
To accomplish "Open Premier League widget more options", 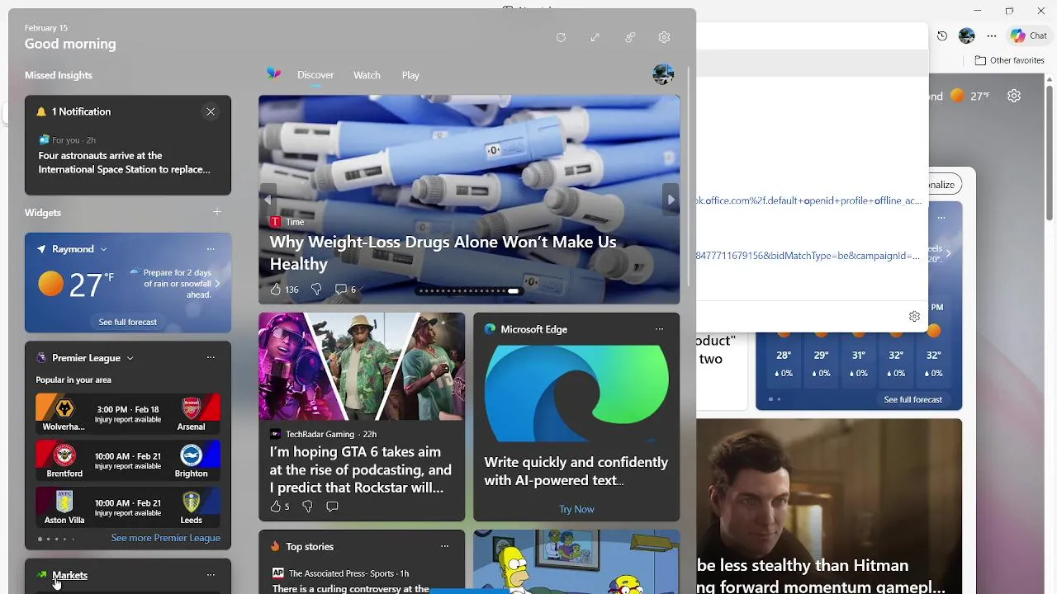I will pos(211,358).
